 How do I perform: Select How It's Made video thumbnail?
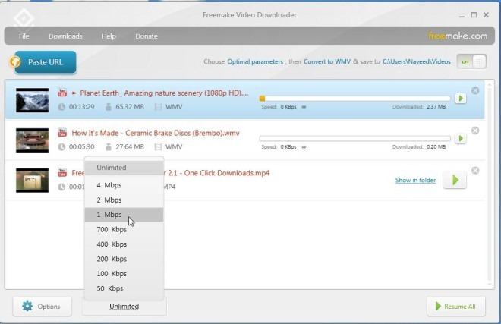point(33,140)
